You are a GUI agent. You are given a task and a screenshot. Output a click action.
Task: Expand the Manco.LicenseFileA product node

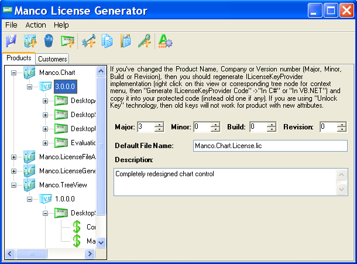tap(13, 157)
